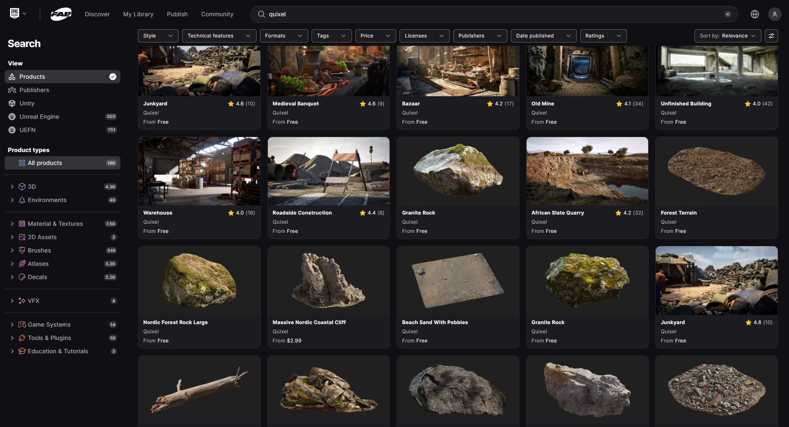Image resolution: width=789 pixels, height=427 pixels.
Task: Click the search input field containing quixel
Action: [x=494, y=14]
